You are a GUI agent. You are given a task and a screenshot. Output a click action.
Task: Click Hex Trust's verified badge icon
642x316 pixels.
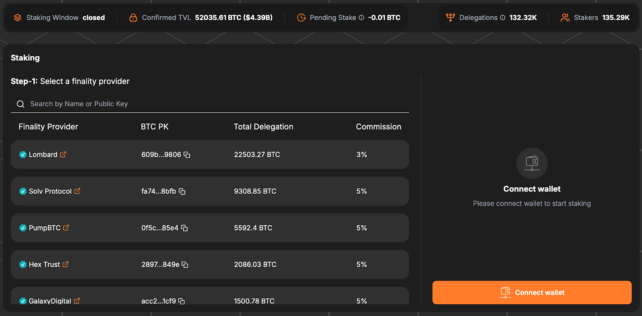pyautogui.click(x=23, y=264)
